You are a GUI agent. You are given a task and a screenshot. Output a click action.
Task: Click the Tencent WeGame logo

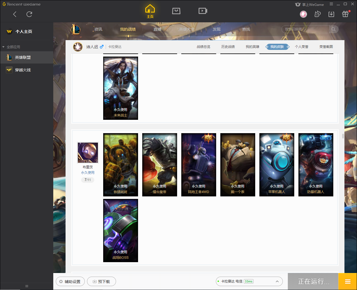click(21, 4)
